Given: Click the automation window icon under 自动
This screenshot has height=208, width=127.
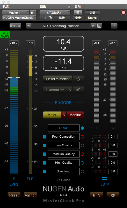Looking at the screenshot, I should click(x=78, y=13).
